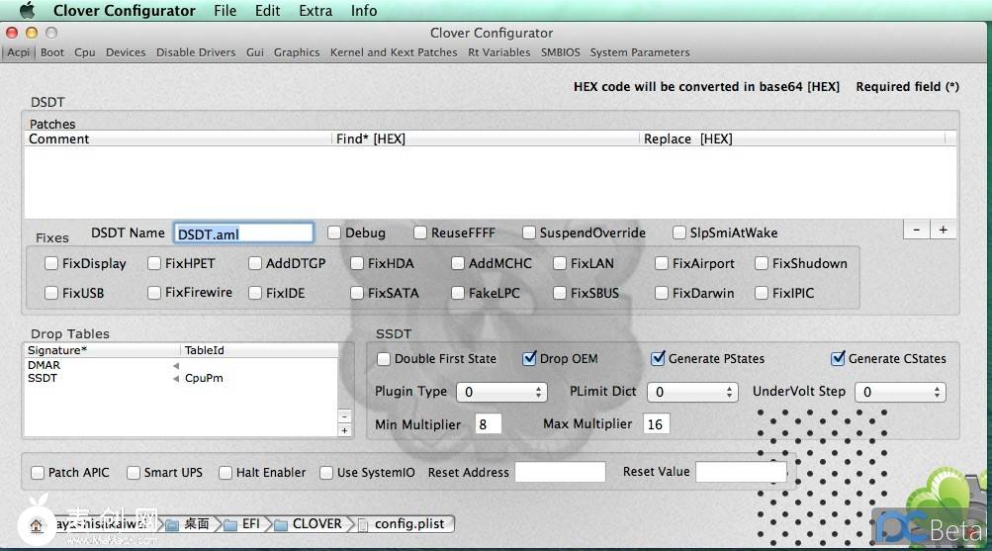Tick the FixSBUS checkbox
Screen dimensions: 992x551
[560, 293]
